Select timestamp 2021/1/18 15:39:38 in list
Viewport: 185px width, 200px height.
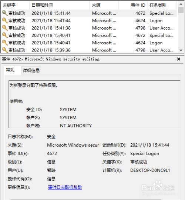click(x=51, y=50)
